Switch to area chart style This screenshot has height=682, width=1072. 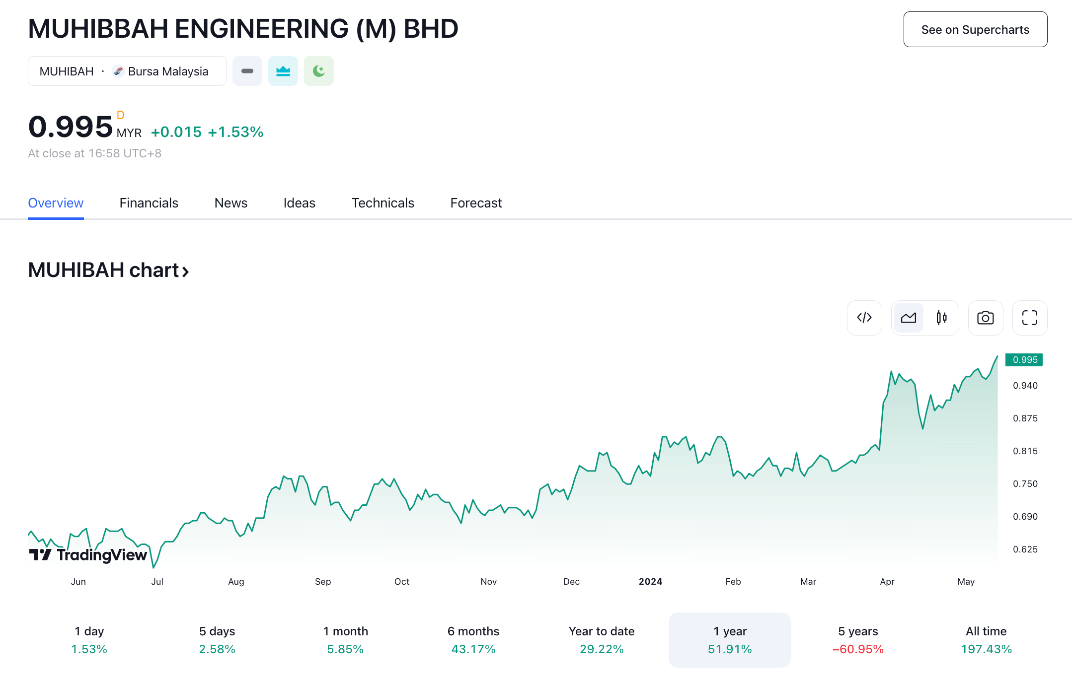[908, 318]
